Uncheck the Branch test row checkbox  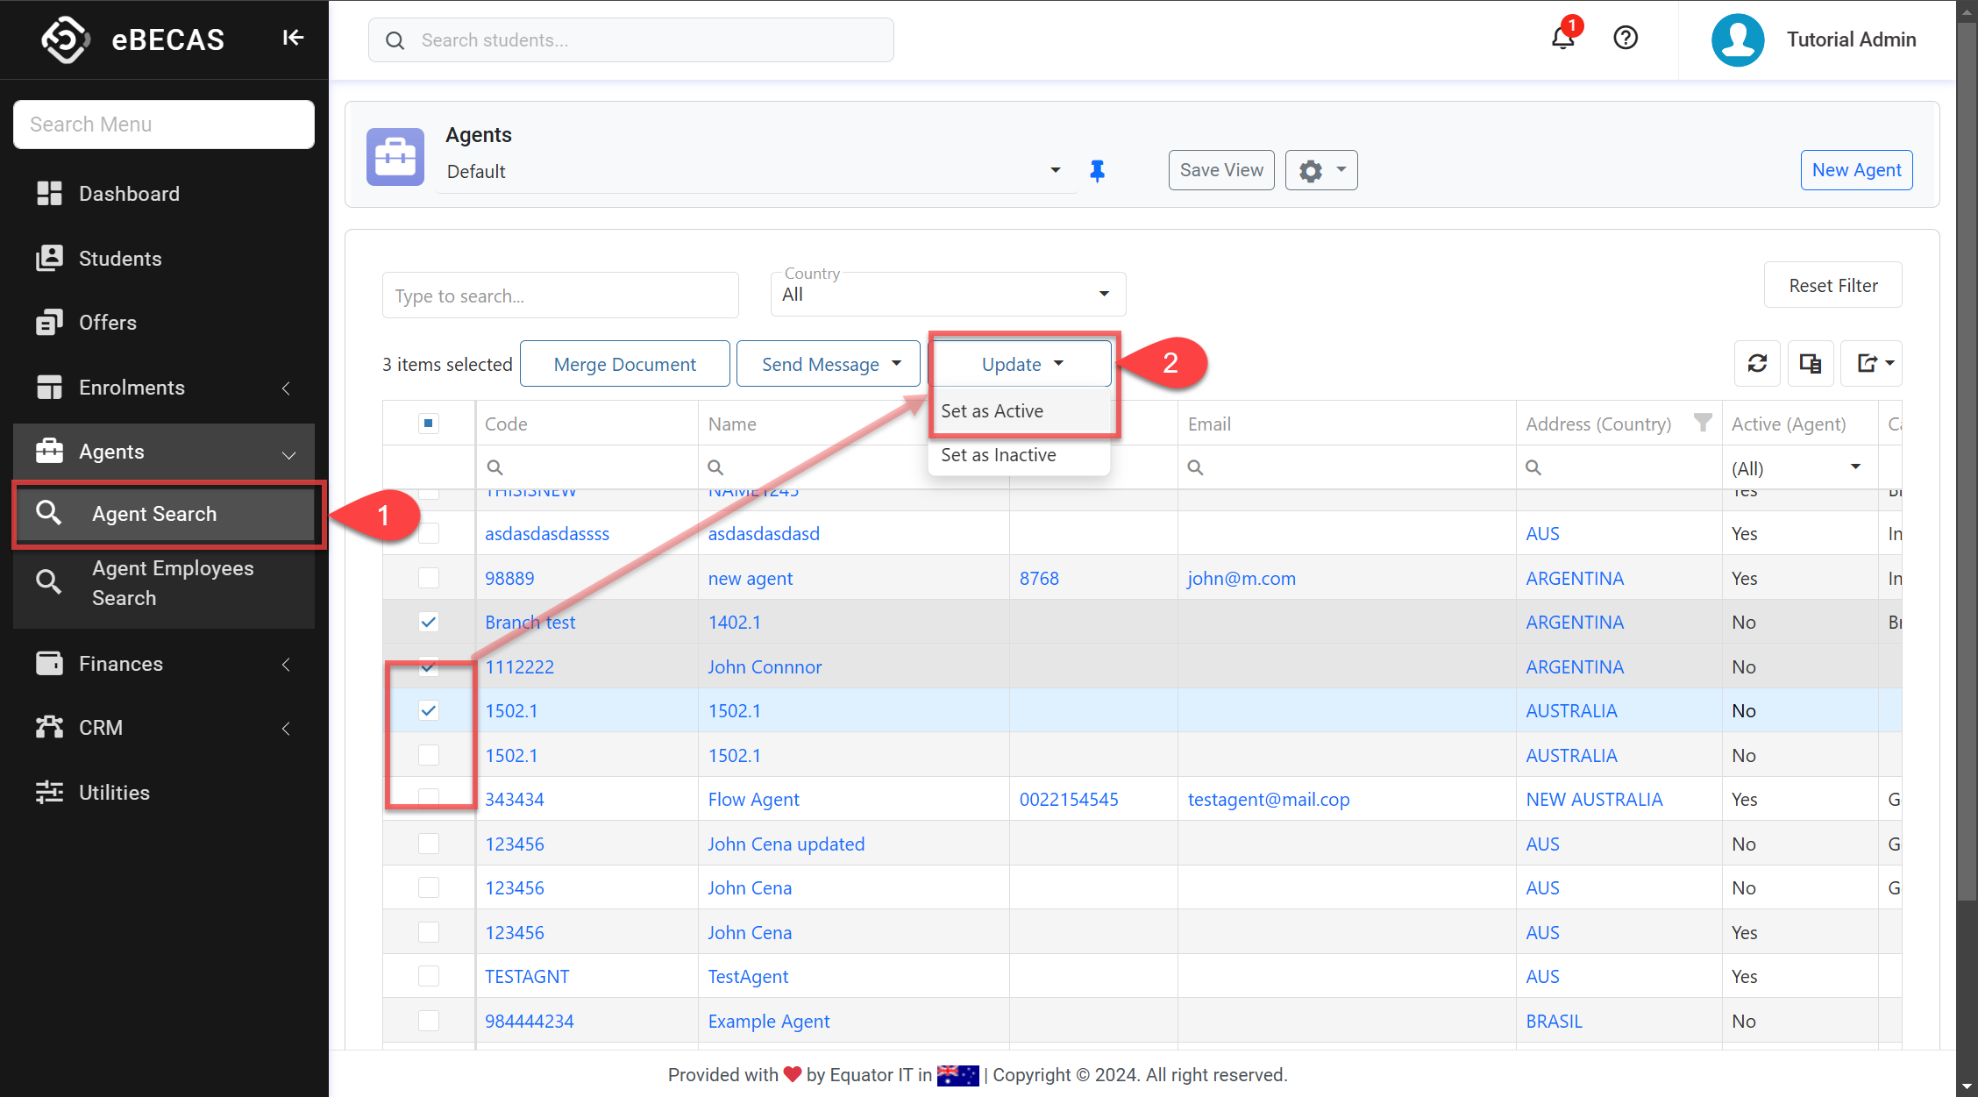(x=429, y=622)
